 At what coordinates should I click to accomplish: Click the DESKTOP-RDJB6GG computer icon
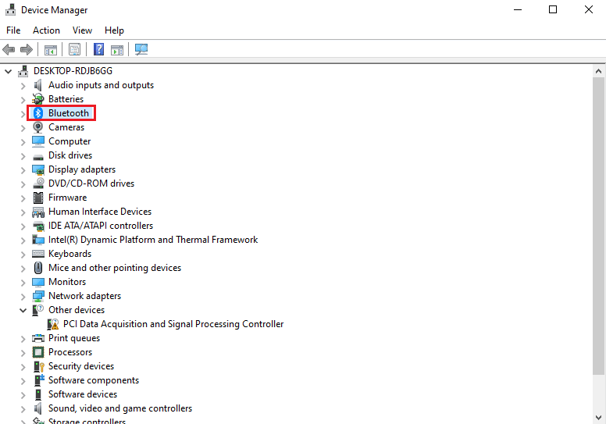pyautogui.click(x=23, y=71)
